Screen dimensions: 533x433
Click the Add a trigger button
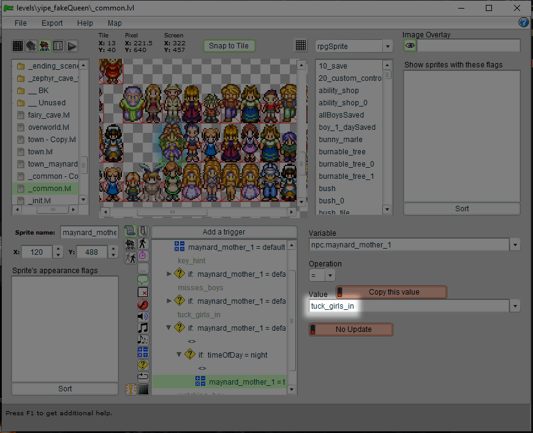(224, 232)
